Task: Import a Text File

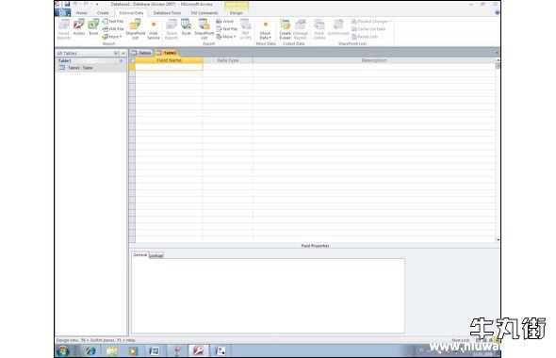Action: 113,22
